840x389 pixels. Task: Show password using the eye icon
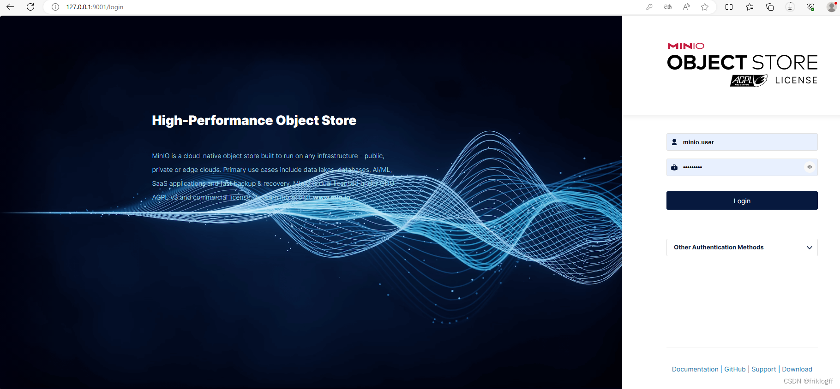(810, 167)
